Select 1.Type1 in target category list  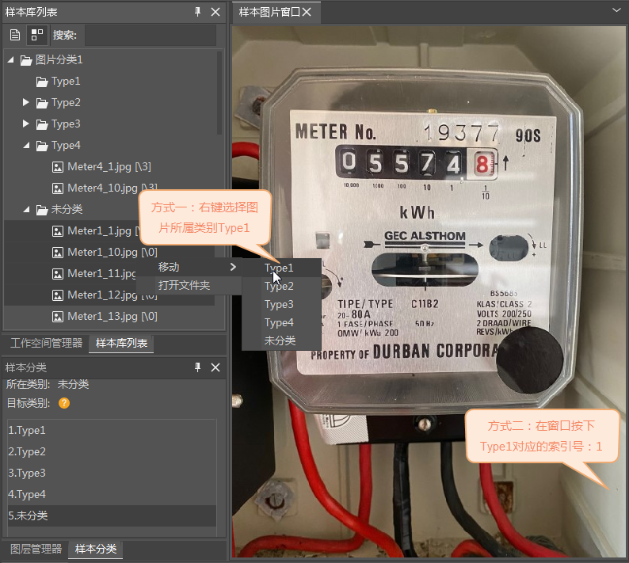[111, 430]
